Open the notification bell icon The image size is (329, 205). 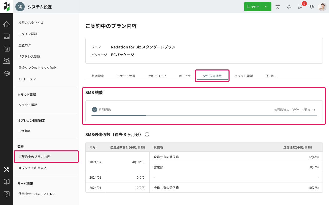point(289,7)
